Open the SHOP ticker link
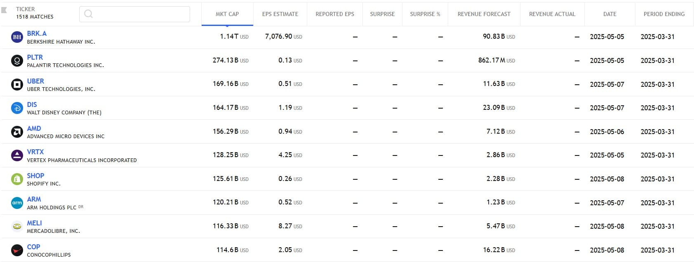Image resolution: width=694 pixels, height=262 pixels. (35, 176)
